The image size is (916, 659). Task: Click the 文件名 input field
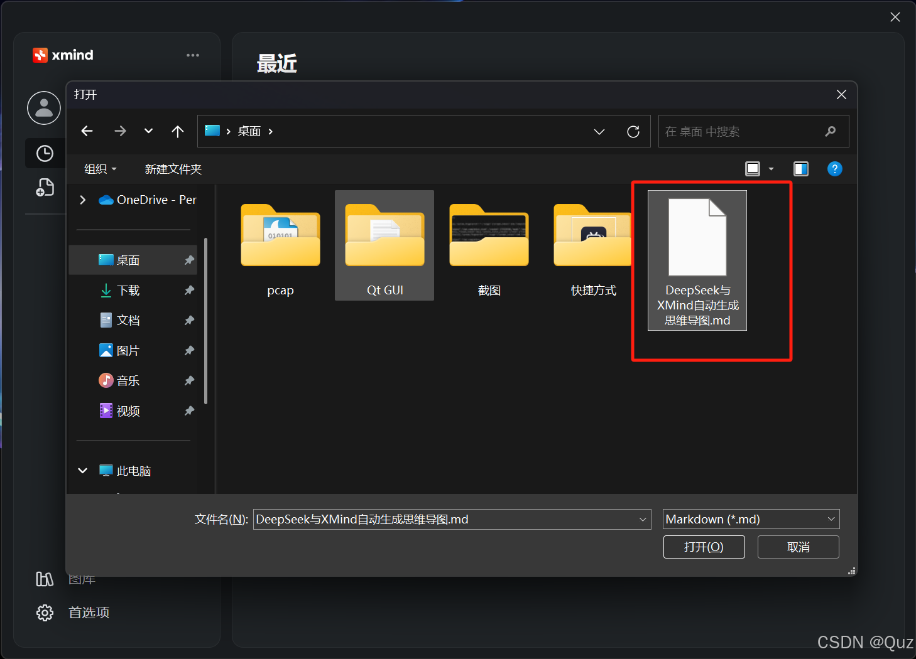(446, 519)
